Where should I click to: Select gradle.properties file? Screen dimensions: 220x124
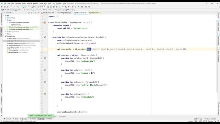(x=19, y=48)
